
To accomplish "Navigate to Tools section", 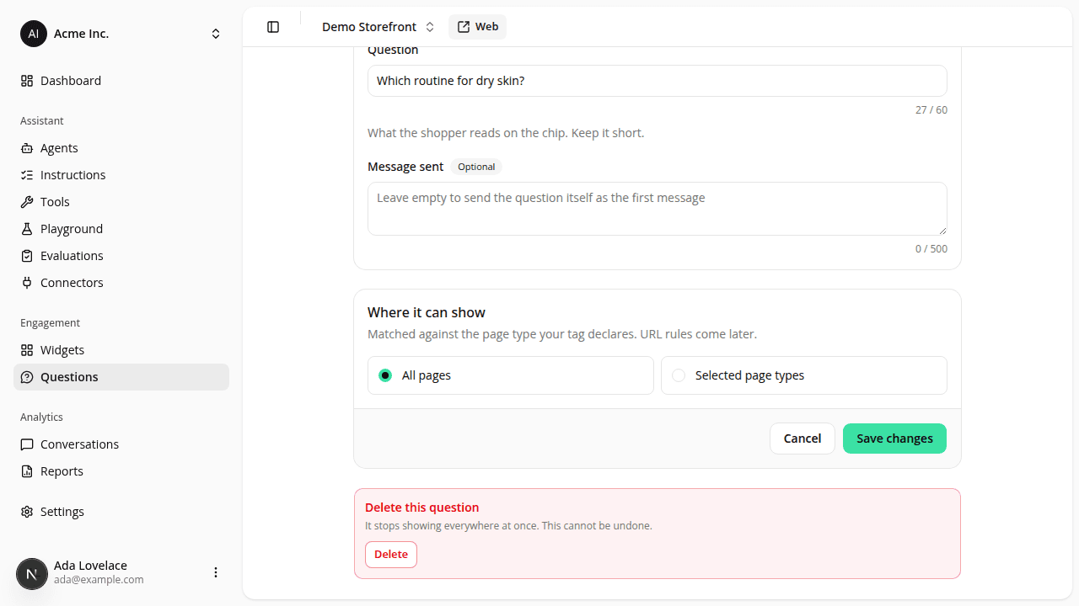I will tap(121, 202).
